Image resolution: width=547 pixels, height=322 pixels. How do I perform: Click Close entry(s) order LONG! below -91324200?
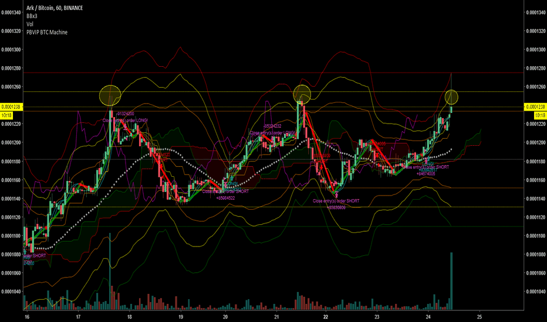coord(125,121)
